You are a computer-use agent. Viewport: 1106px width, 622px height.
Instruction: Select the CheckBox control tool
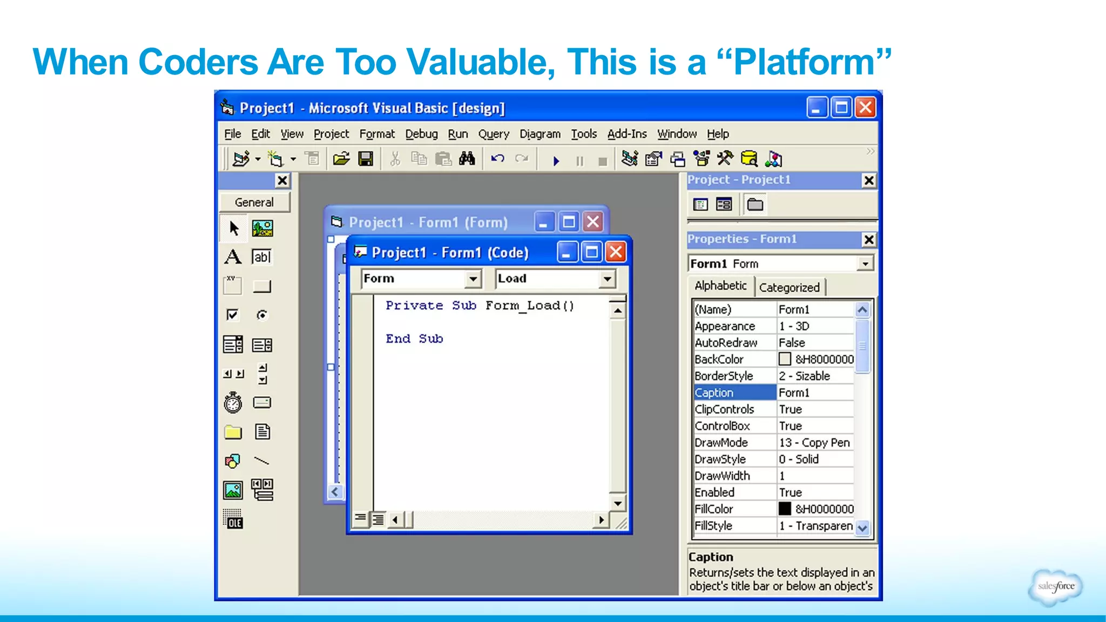click(x=232, y=314)
